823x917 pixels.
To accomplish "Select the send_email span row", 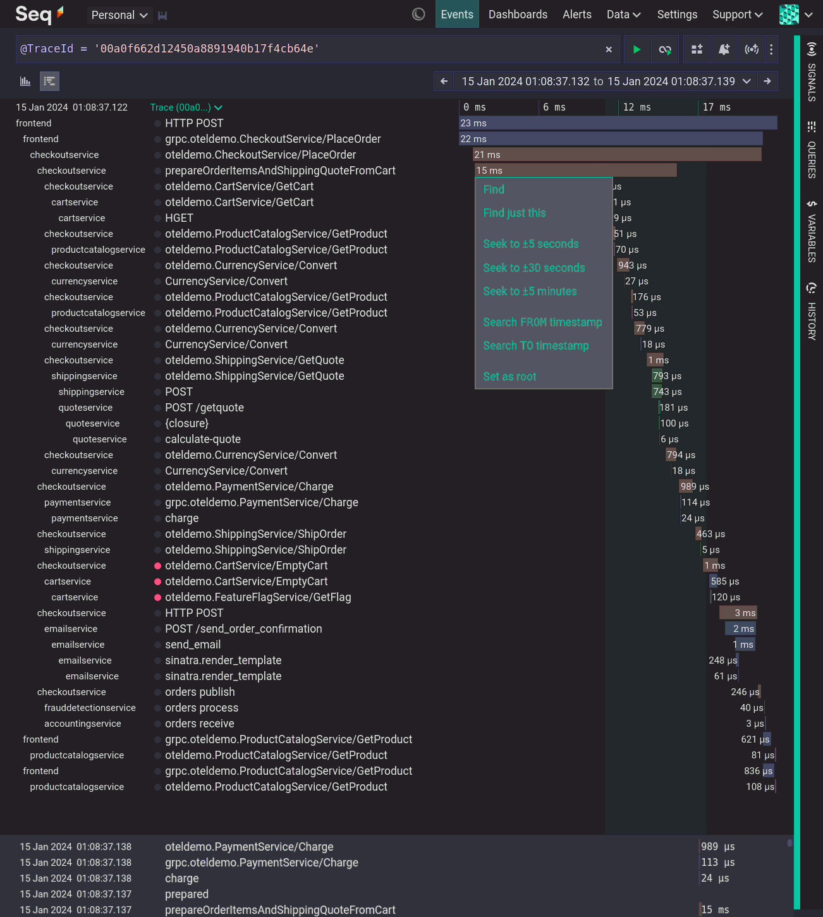I will click(x=396, y=645).
